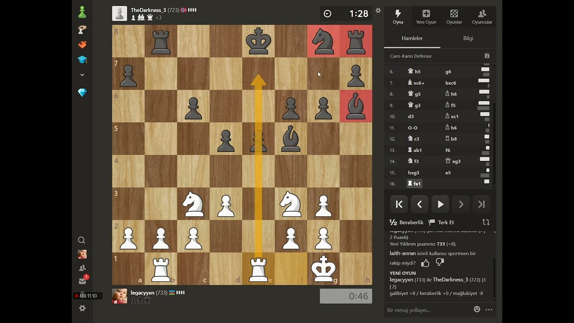Open the chess.com pawn logo home

[82, 13]
